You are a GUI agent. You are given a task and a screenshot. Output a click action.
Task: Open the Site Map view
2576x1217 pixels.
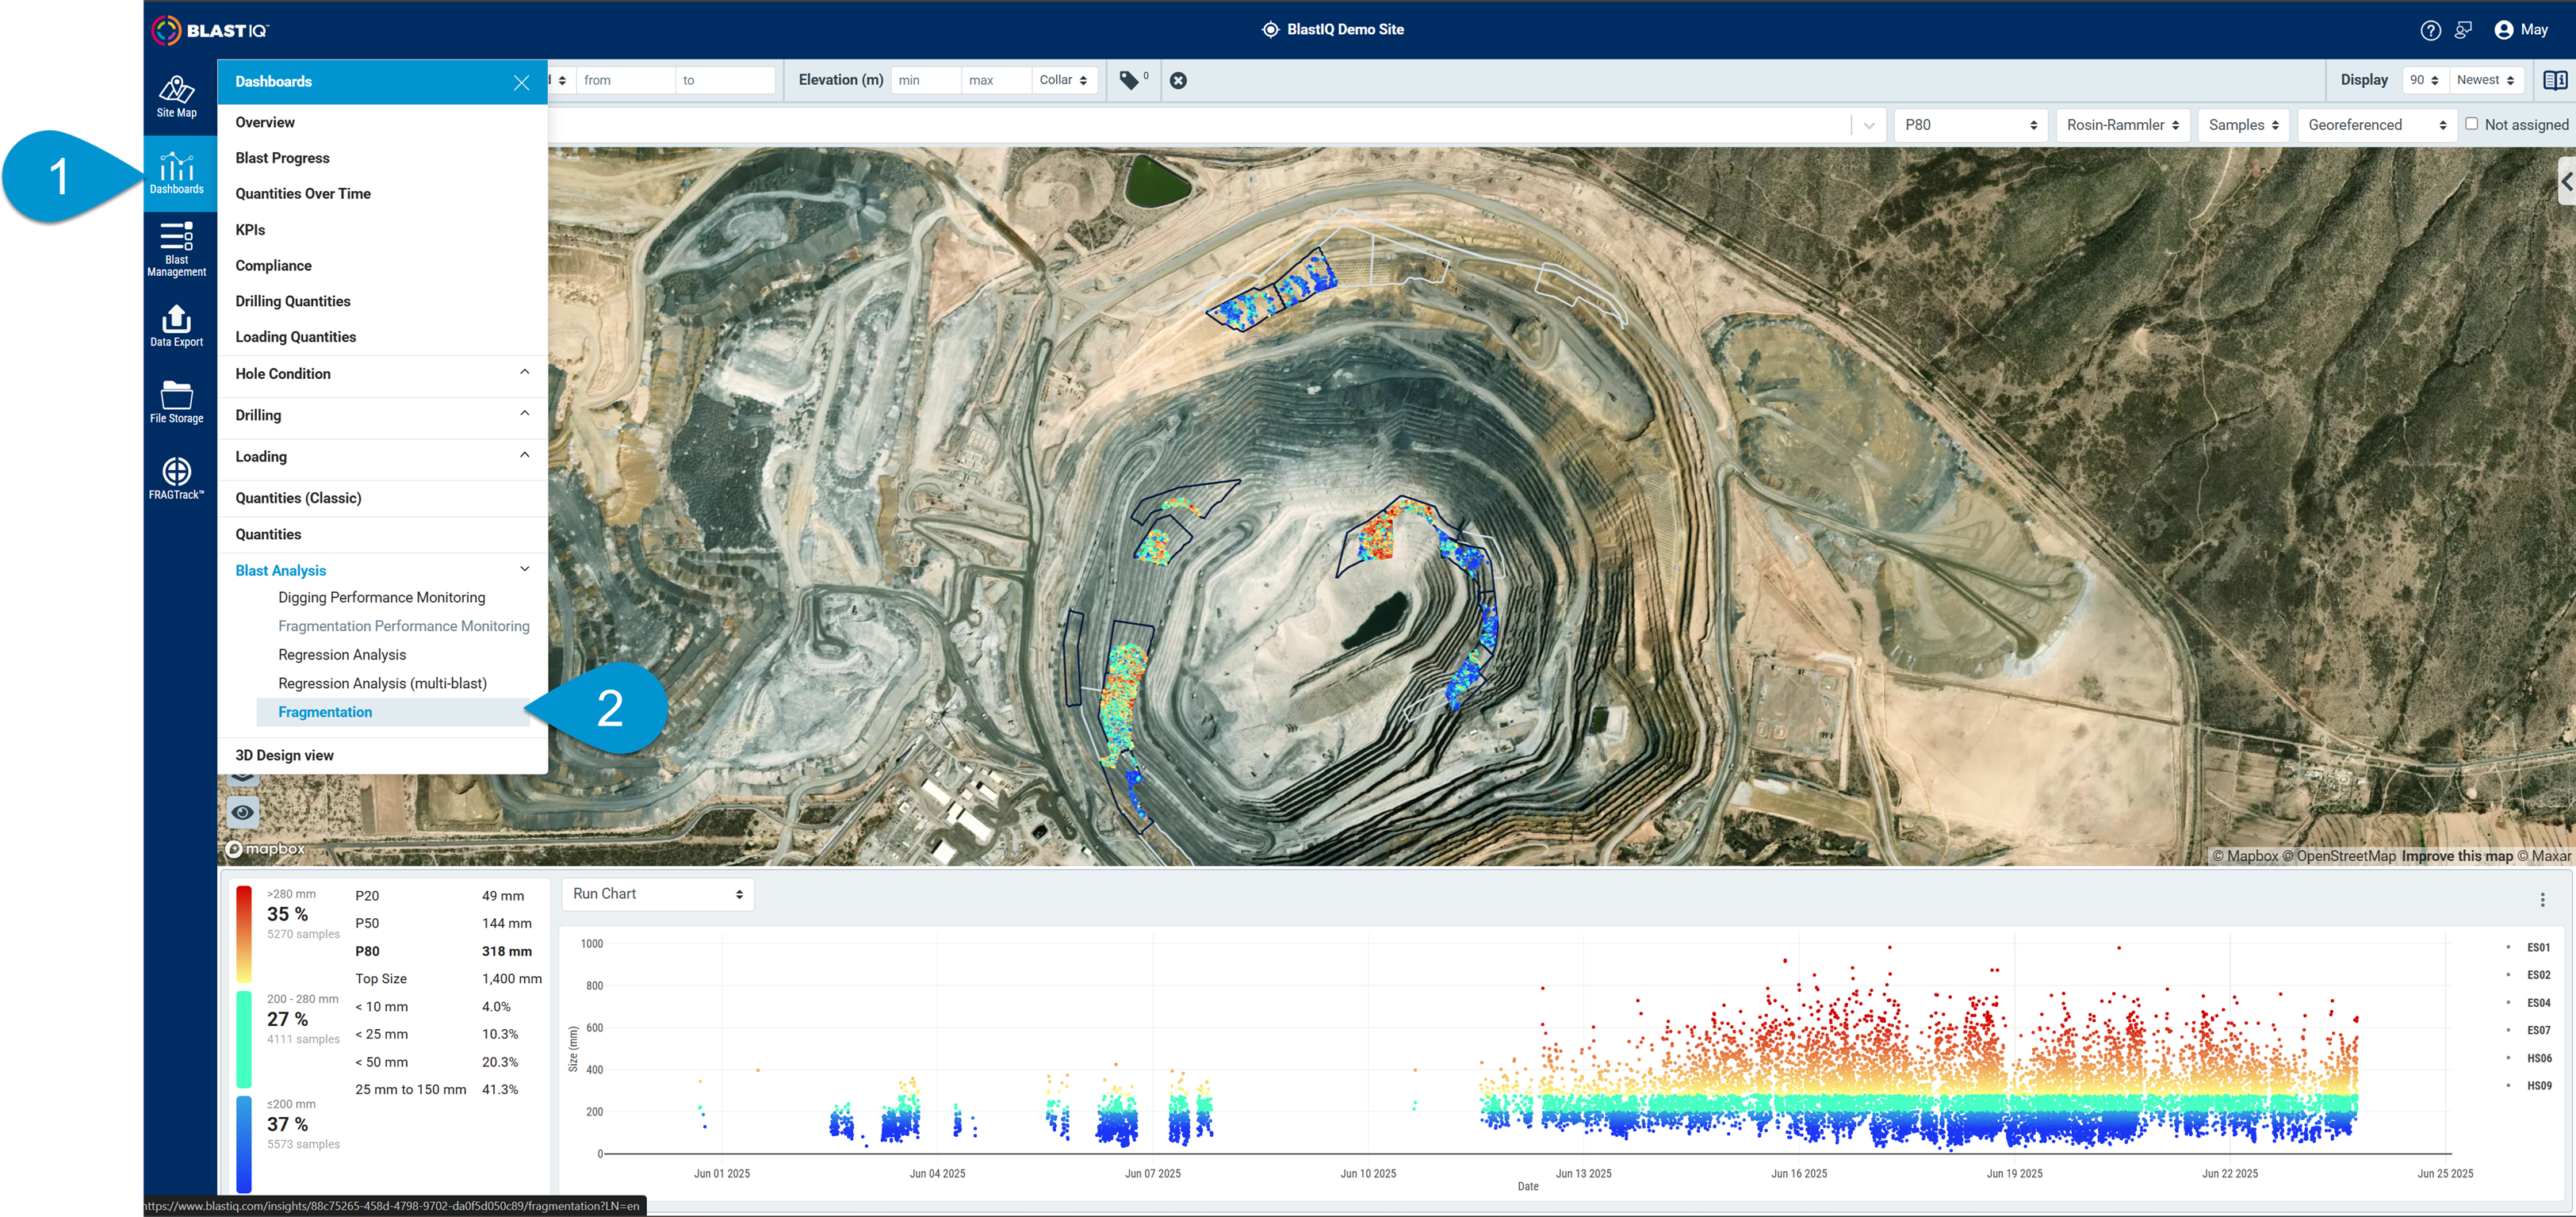[x=177, y=97]
